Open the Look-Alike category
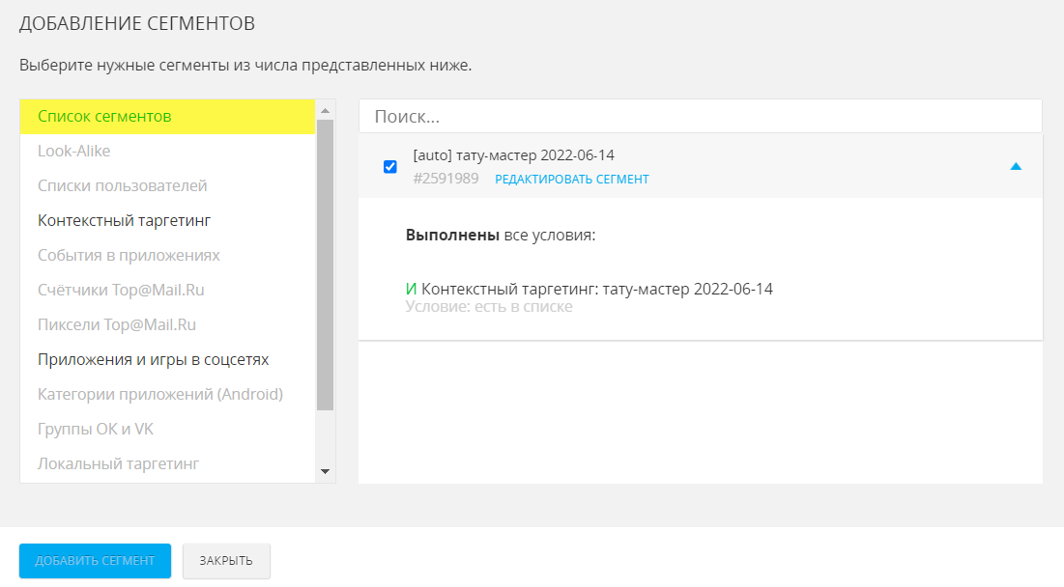 coord(74,152)
